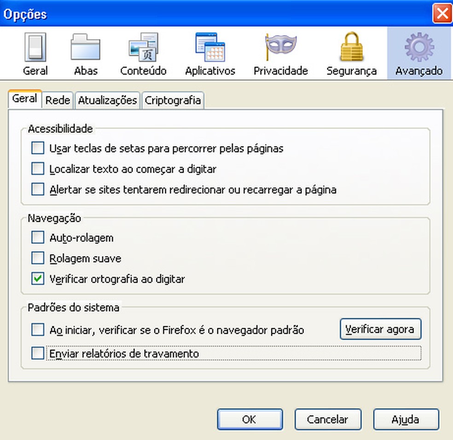Switch to the Geral sub-tab

pyautogui.click(x=24, y=98)
